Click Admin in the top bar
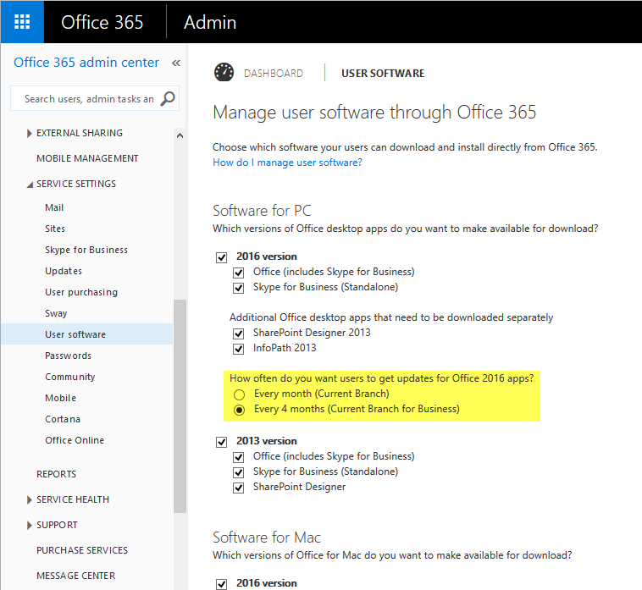642x590 pixels. point(210,22)
